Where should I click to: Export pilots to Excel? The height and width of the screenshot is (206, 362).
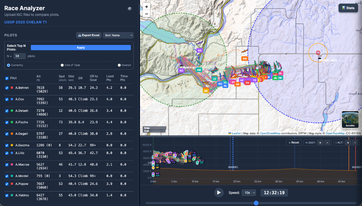coord(89,35)
